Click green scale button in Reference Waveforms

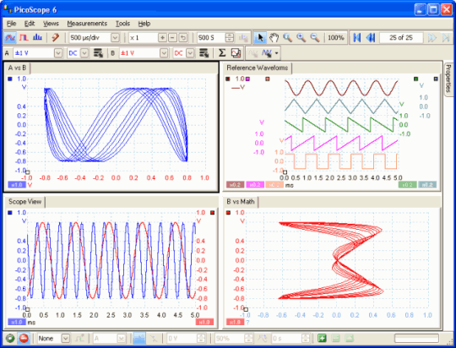click(x=407, y=185)
